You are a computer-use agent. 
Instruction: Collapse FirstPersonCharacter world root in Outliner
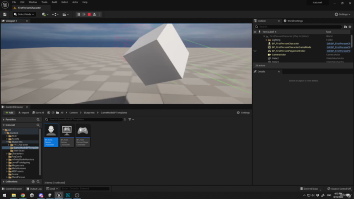point(264,36)
